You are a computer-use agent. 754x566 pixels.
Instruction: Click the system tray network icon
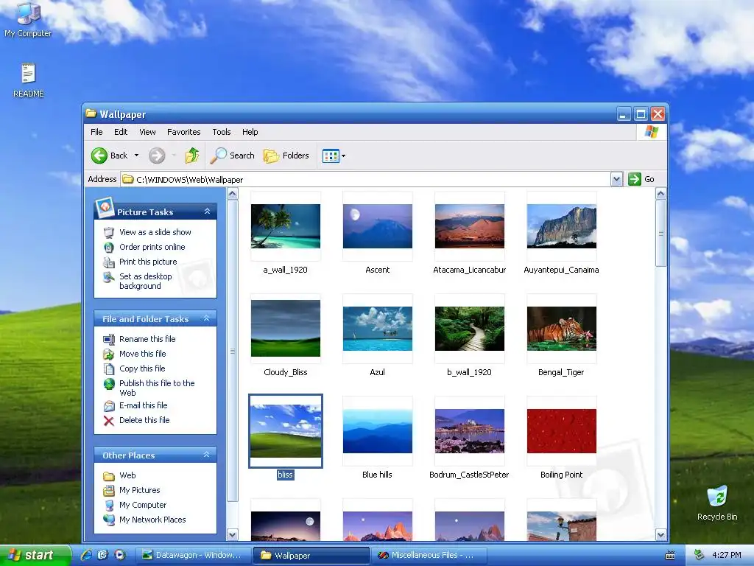[700, 555]
